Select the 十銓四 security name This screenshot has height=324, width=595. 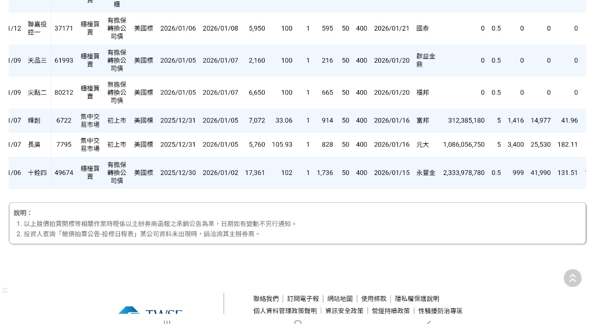37,173
